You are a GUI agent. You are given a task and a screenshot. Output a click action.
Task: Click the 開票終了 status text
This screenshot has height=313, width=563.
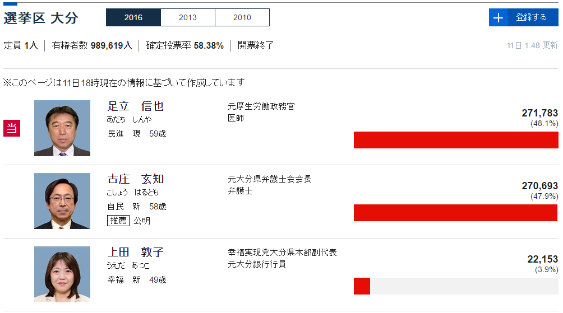point(255,45)
